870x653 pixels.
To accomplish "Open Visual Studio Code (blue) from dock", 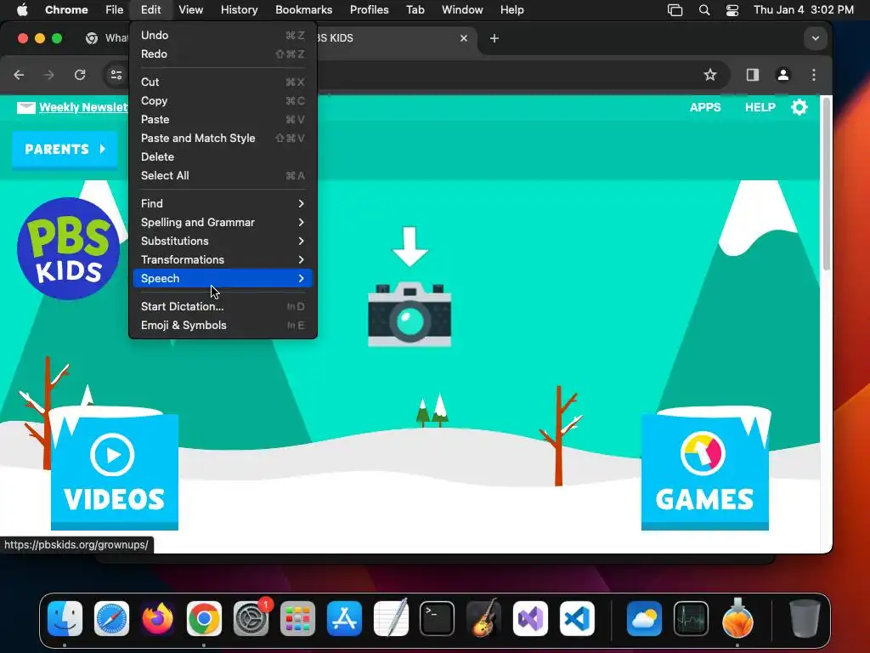I will (577, 619).
